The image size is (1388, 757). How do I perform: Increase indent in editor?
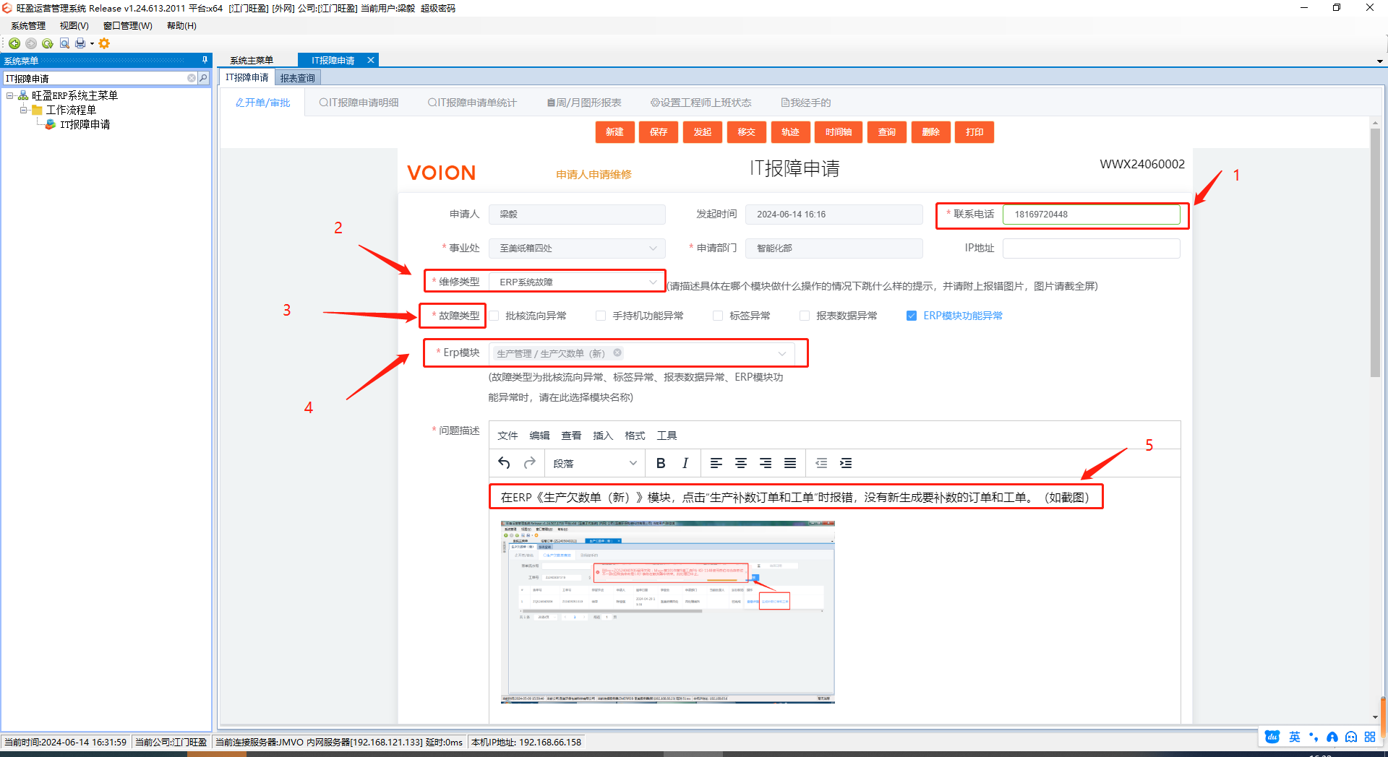[x=846, y=463]
